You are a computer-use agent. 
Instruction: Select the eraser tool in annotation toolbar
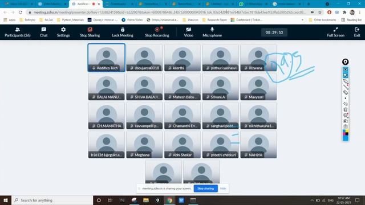pos(346,92)
